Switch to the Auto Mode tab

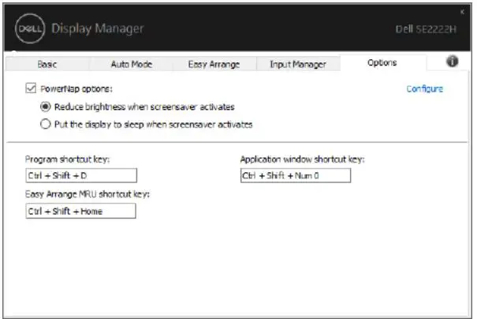click(132, 64)
